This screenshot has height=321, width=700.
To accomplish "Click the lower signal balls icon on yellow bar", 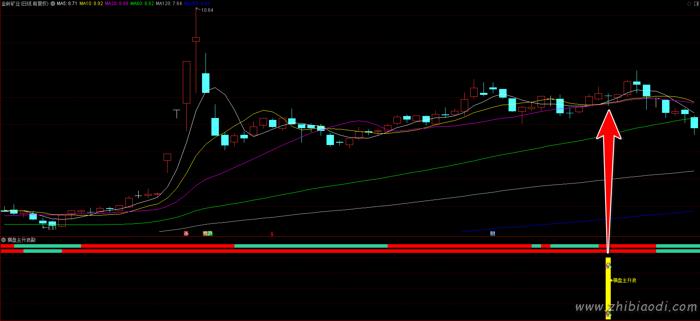I will point(608,314).
